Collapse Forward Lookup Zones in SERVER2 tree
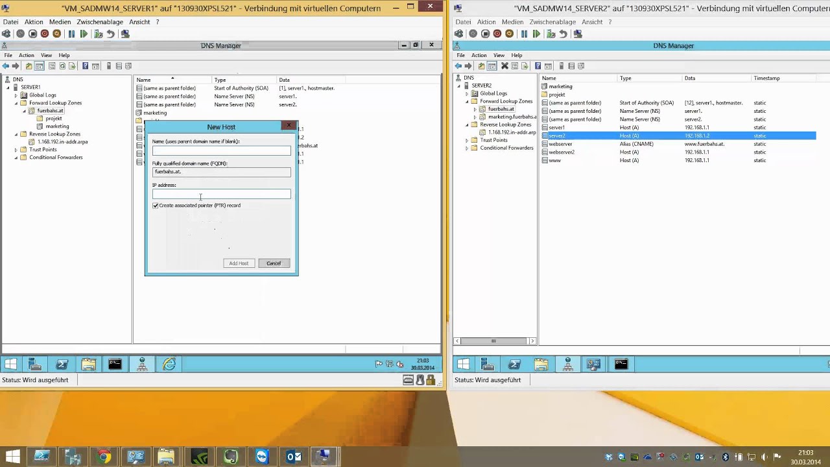The width and height of the screenshot is (830, 467). [x=467, y=102]
